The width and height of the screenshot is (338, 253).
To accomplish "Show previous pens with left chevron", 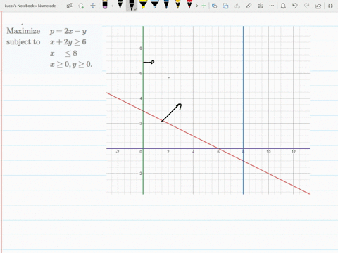I will tap(112, 6).
